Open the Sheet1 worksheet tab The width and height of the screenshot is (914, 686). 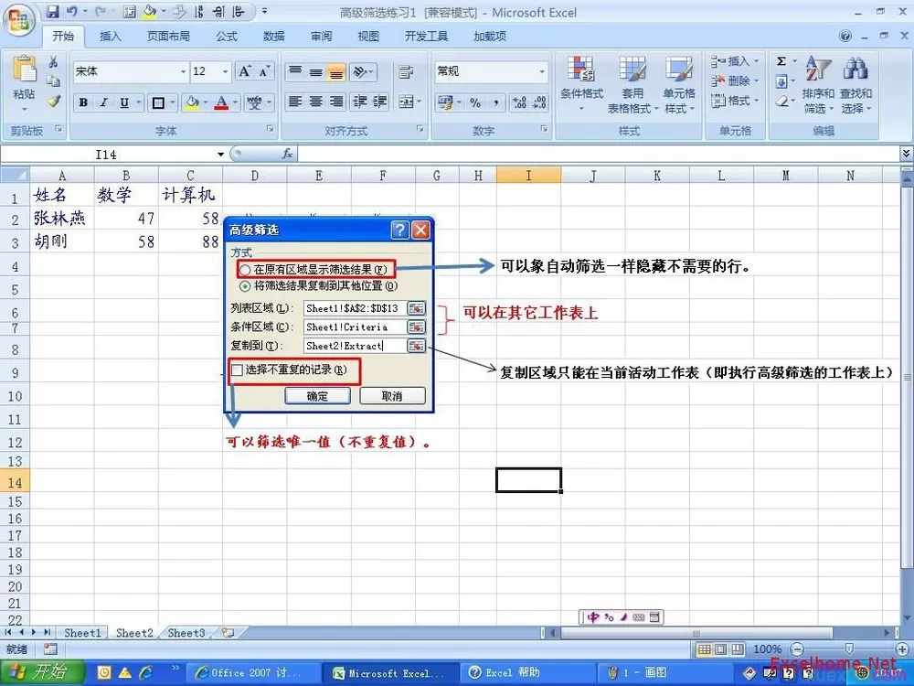tap(82, 633)
